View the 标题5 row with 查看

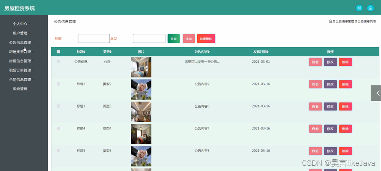point(316,151)
